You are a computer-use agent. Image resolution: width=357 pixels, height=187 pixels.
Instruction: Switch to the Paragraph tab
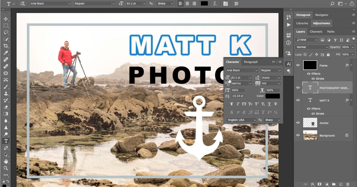[251, 62]
